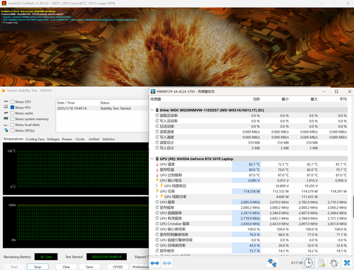Enable Stress system memory checkbox
This screenshot has width=354, height=270.
12,119
